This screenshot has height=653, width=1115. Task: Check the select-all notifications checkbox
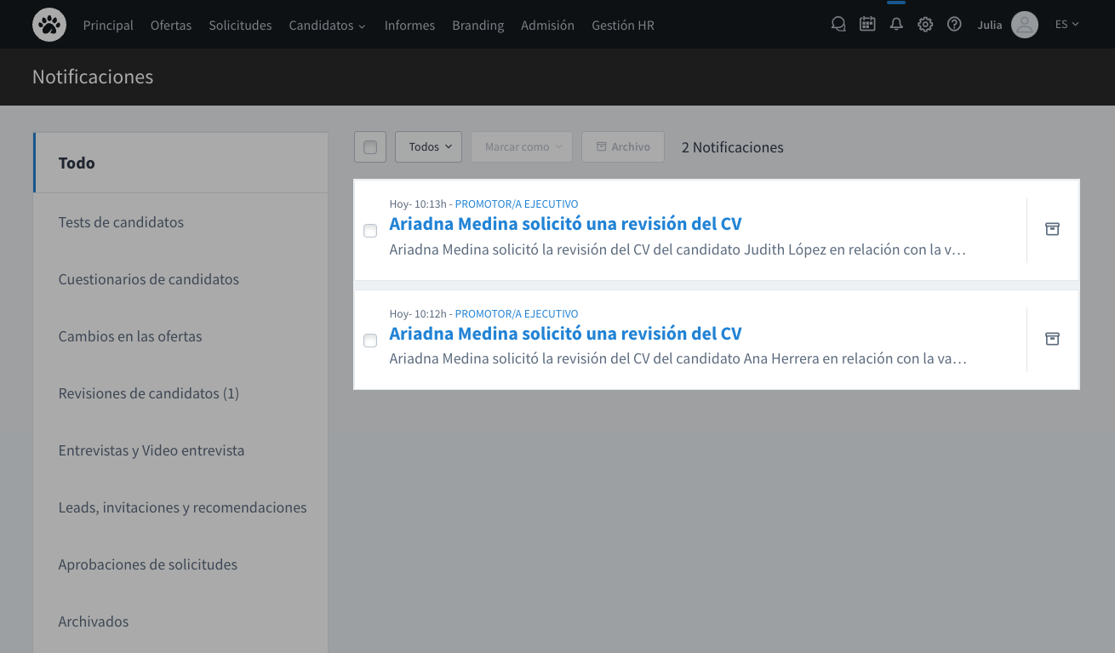370,146
